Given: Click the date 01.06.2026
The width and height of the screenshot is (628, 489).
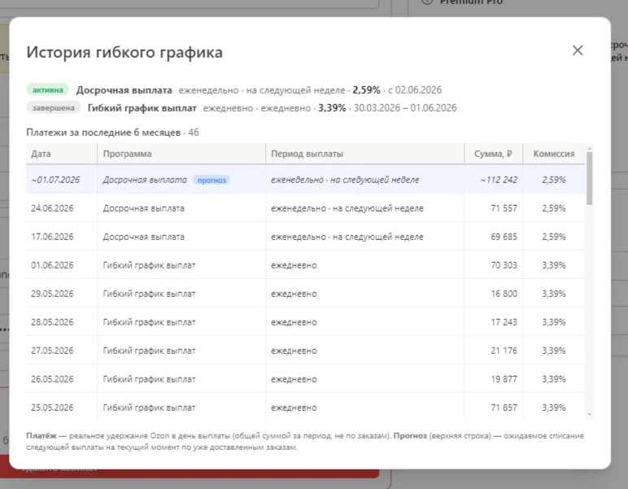Looking at the screenshot, I should point(52,265).
